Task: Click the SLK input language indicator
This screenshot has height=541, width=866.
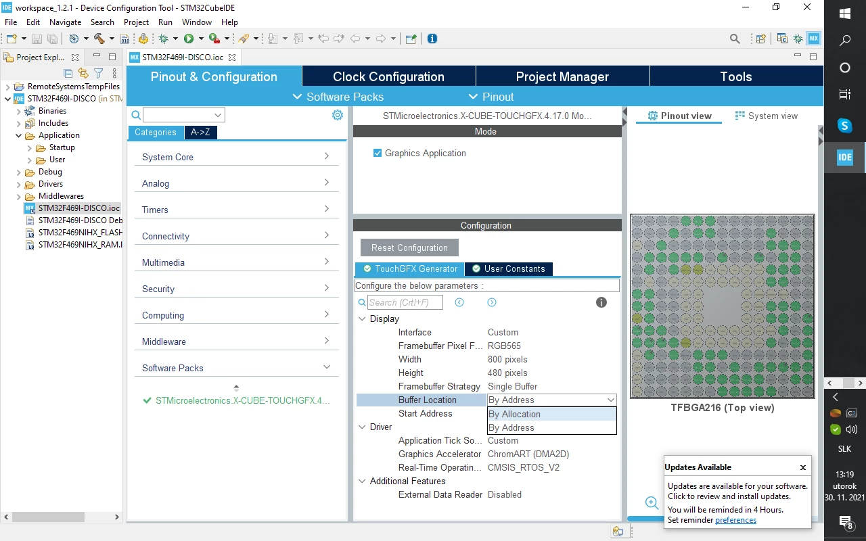Action: 845,449
